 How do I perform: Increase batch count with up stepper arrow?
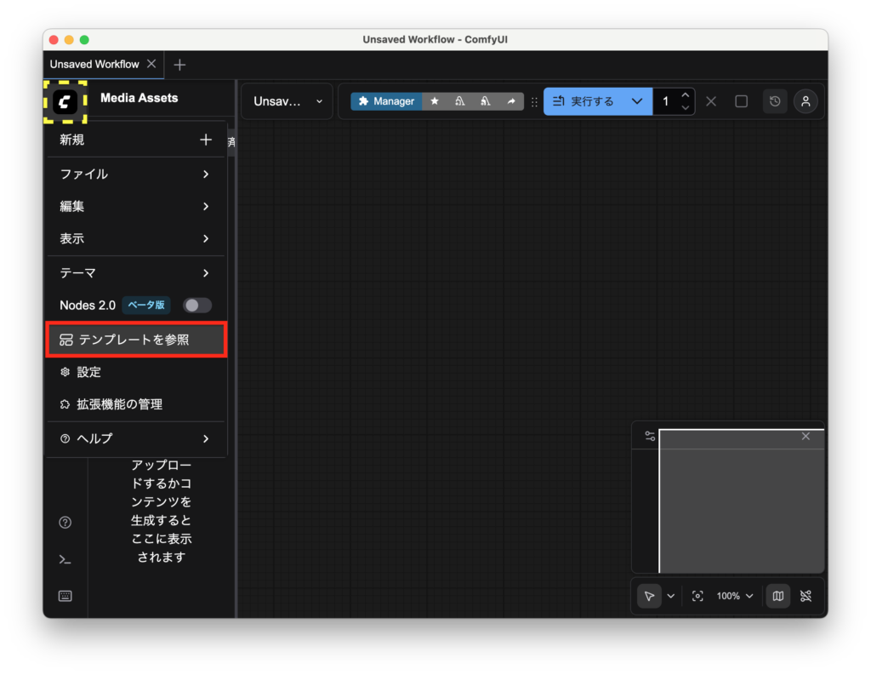point(686,95)
